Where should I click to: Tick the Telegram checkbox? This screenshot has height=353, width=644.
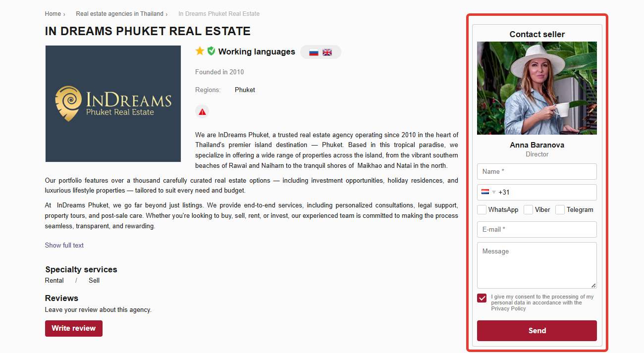560,209
